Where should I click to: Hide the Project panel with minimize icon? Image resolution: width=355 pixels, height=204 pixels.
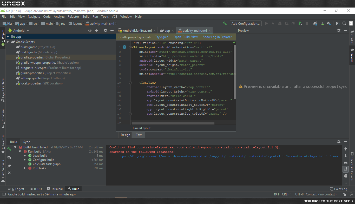(x=112, y=30)
